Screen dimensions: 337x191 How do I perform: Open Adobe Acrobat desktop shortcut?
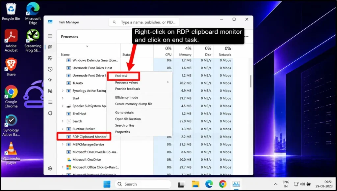click(x=11, y=41)
